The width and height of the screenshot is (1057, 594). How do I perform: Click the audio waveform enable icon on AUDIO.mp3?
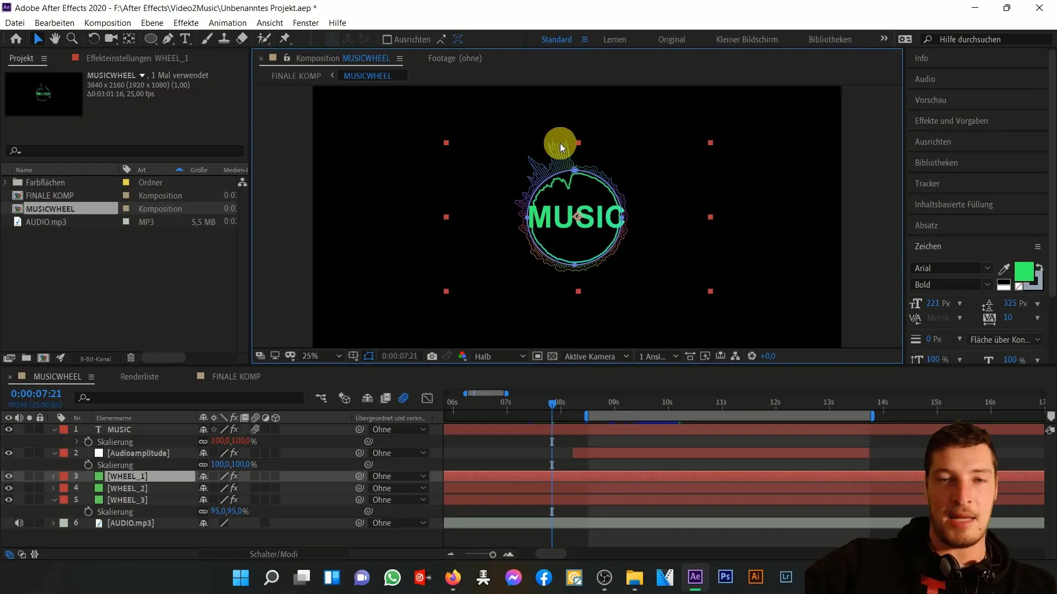[x=19, y=523]
